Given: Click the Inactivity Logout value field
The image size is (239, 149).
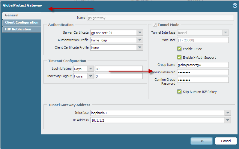Looking at the screenshot, I should [x=119, y=76].
